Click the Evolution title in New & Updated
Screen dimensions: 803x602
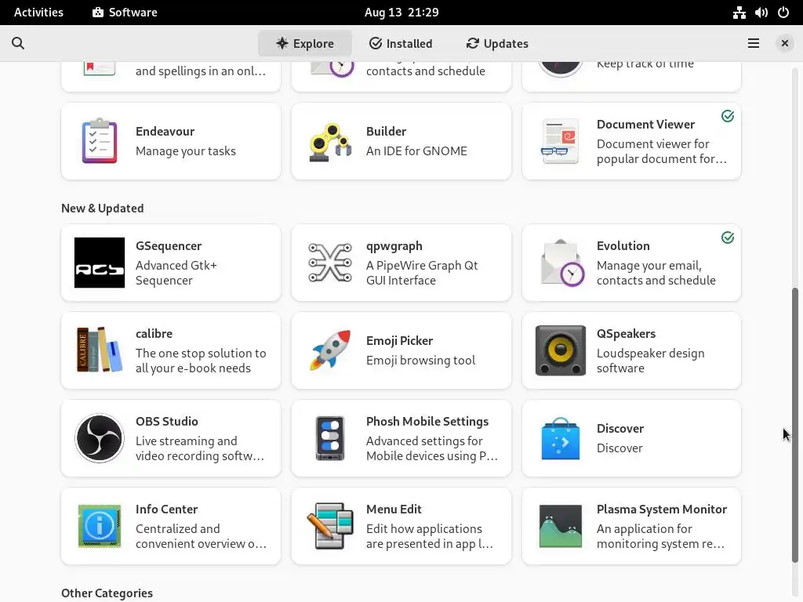tap(623, 245)
